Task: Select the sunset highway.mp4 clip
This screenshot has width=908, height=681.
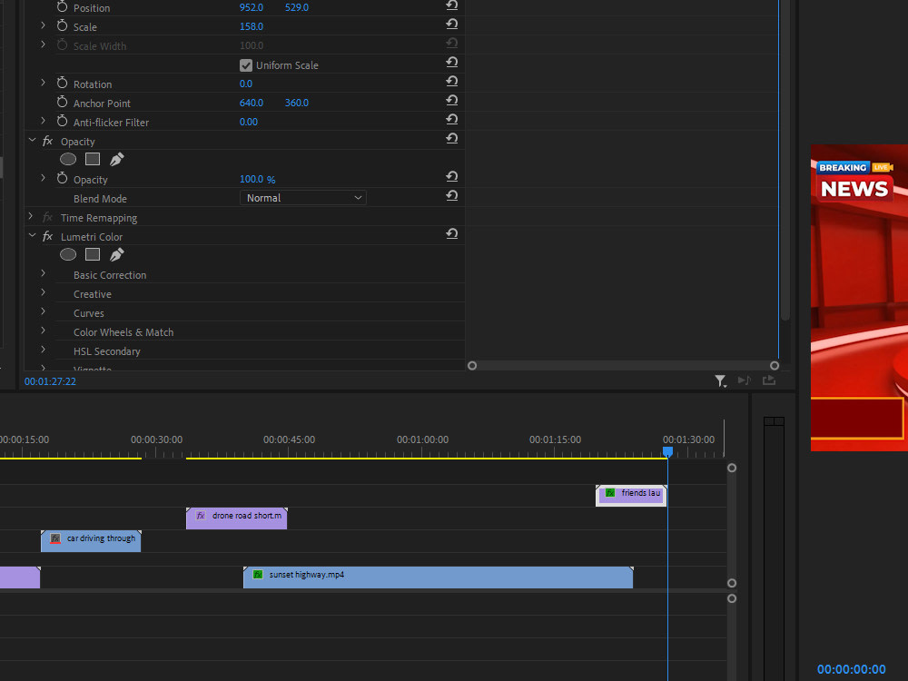Action: point(439,577)
